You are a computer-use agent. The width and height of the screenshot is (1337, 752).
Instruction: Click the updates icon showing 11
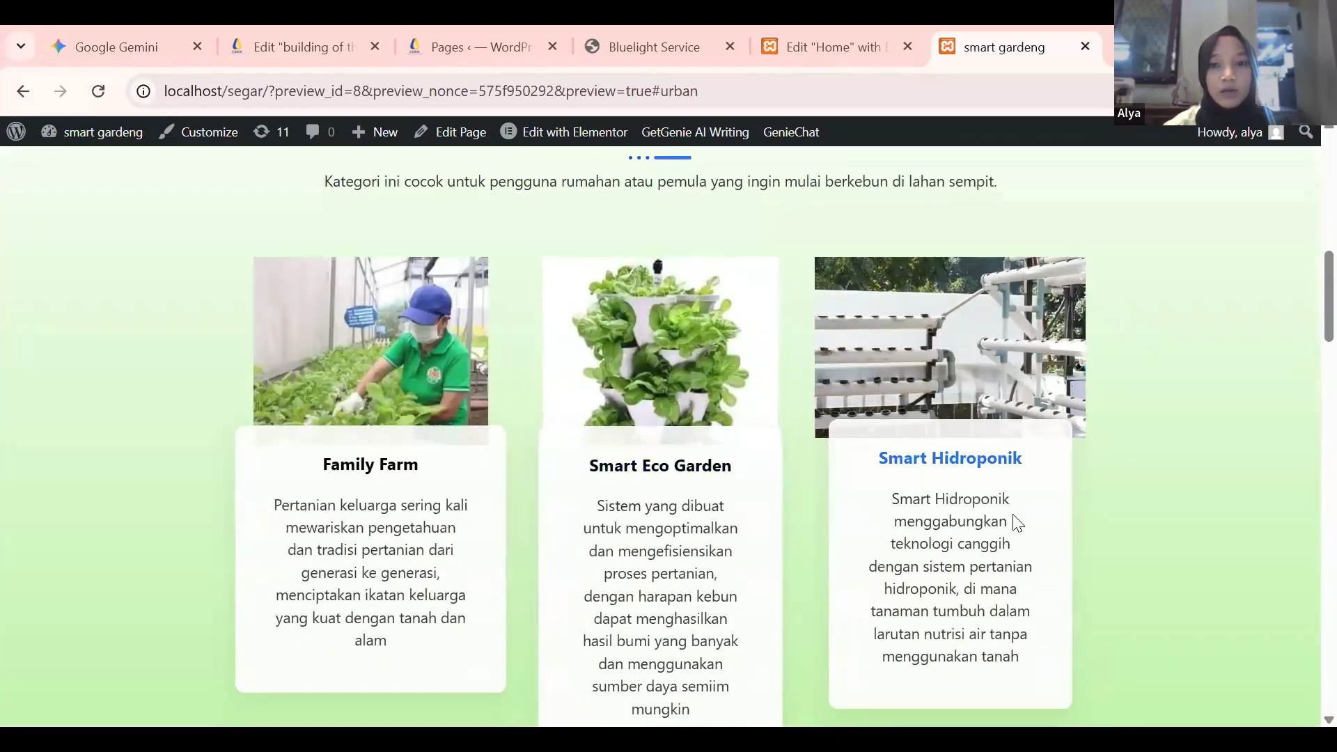(x=270, y=132)
